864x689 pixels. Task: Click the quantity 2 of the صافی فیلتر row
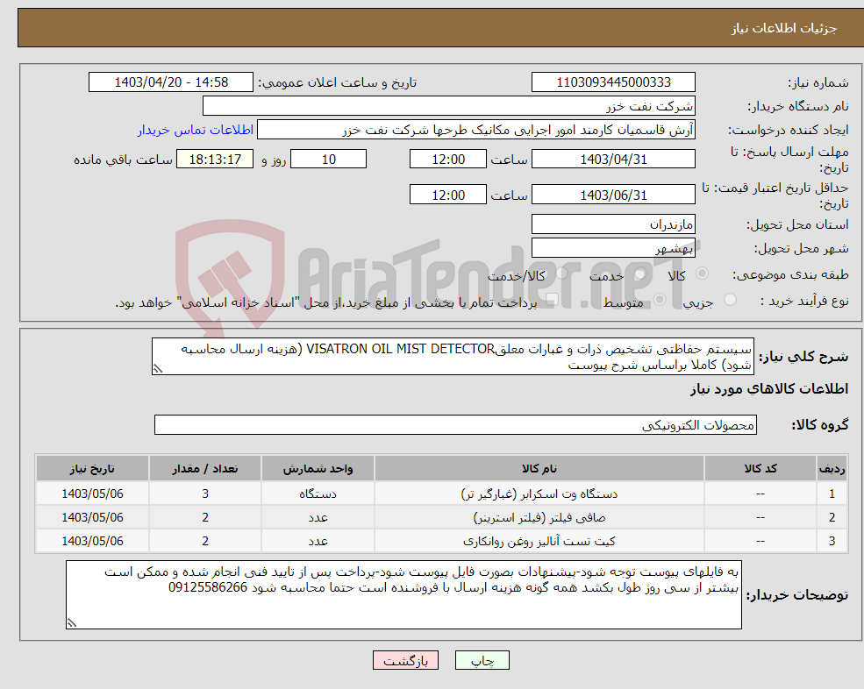205,518
